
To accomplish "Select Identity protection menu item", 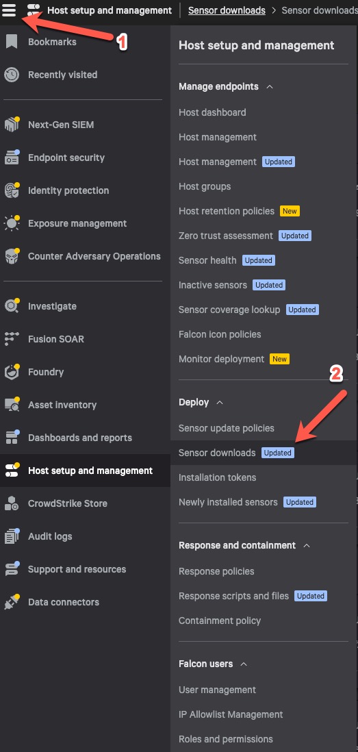I will tap(68, 190).
